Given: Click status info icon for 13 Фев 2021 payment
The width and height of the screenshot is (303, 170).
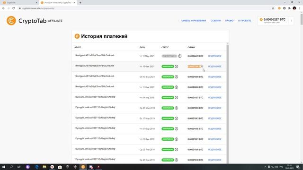Looking at the screenshot, I should pyautogui.click(x=177, y=77).
